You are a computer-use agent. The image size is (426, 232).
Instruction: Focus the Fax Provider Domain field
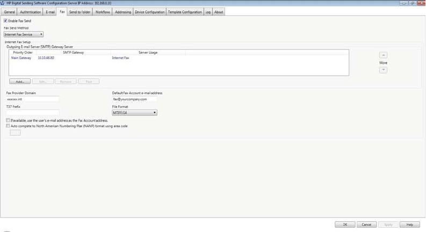(32, 99)
